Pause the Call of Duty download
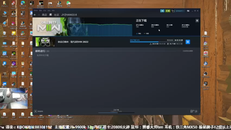Viewport: 231px width, 130px height. coord(188,42)
